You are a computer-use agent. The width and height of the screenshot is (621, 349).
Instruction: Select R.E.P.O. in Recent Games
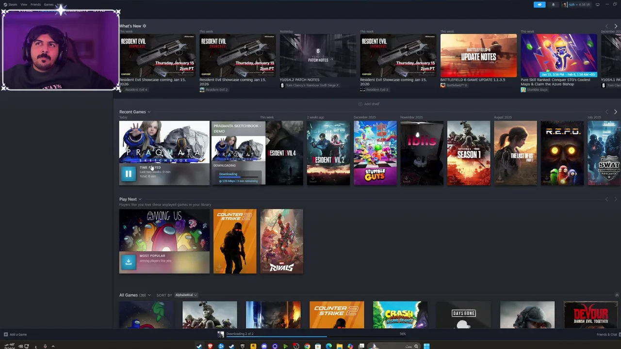coord(562,153)
